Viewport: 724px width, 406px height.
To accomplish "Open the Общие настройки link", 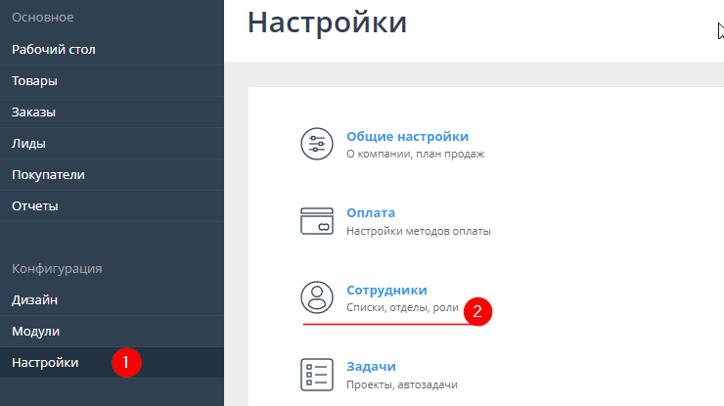I will [407, 136].
